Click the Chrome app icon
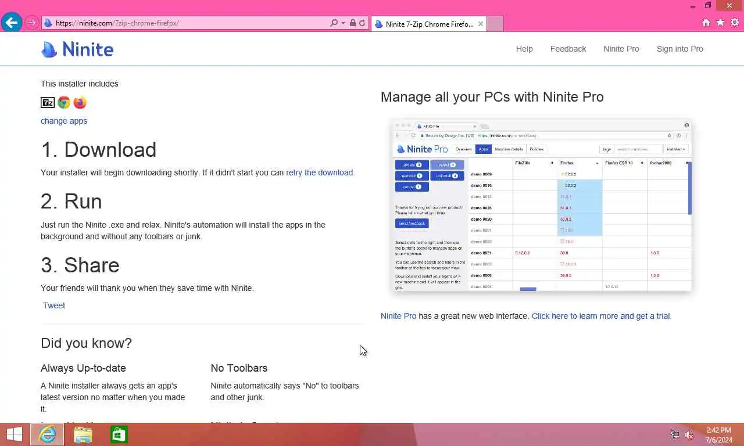The image size is (744, 446). coord(64,103)
